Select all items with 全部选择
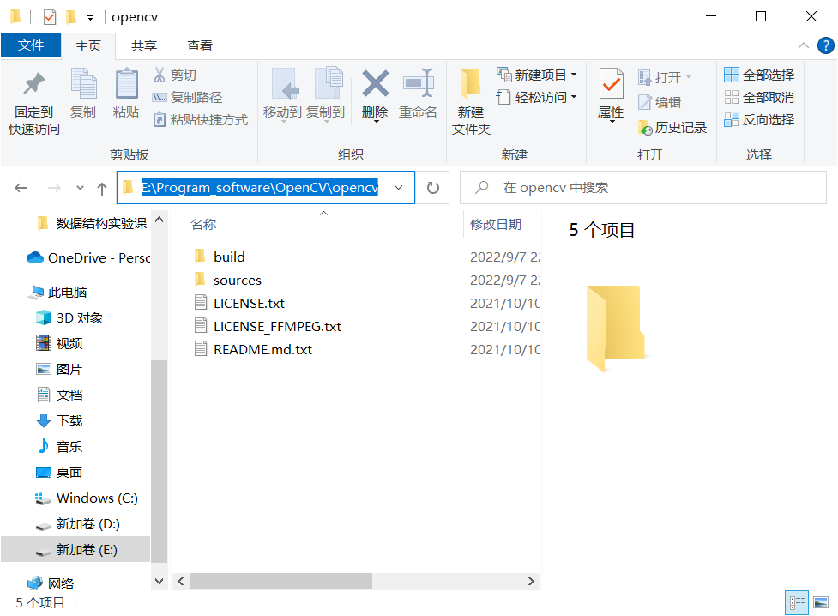This screenshot has width=838, height=616. tap(758, 75)
